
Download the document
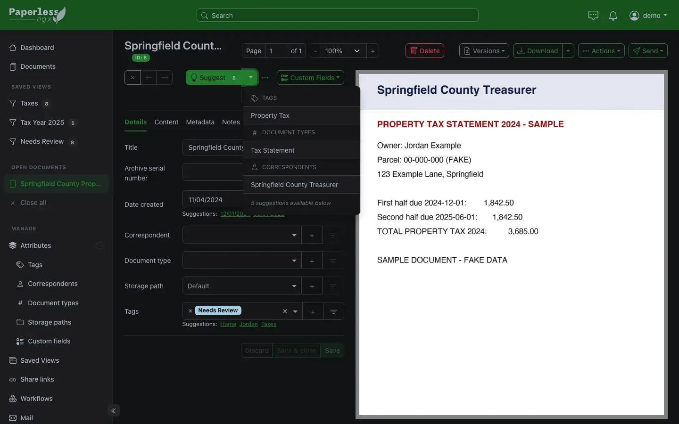[538, 51]
